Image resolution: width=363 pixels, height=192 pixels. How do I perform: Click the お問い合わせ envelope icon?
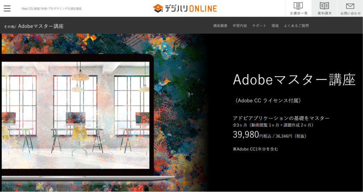coord(350,6)
